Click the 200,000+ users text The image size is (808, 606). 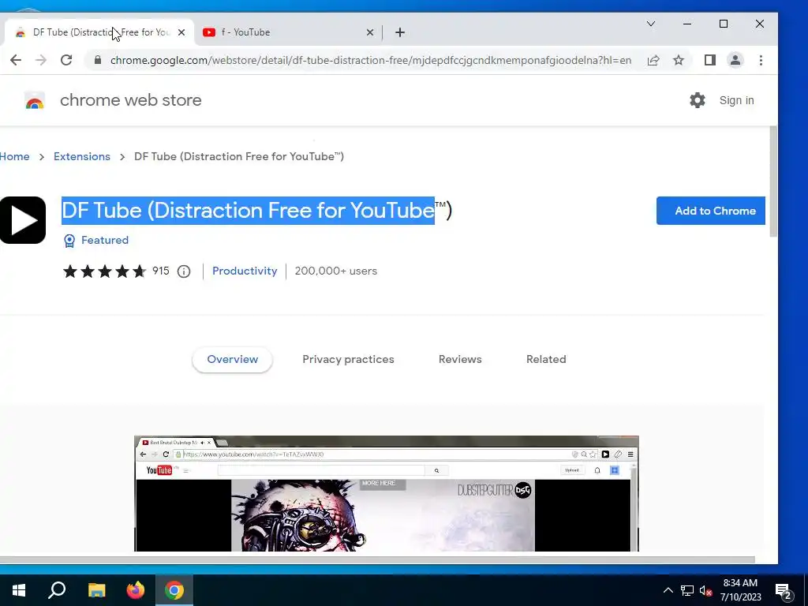[336, 271]
